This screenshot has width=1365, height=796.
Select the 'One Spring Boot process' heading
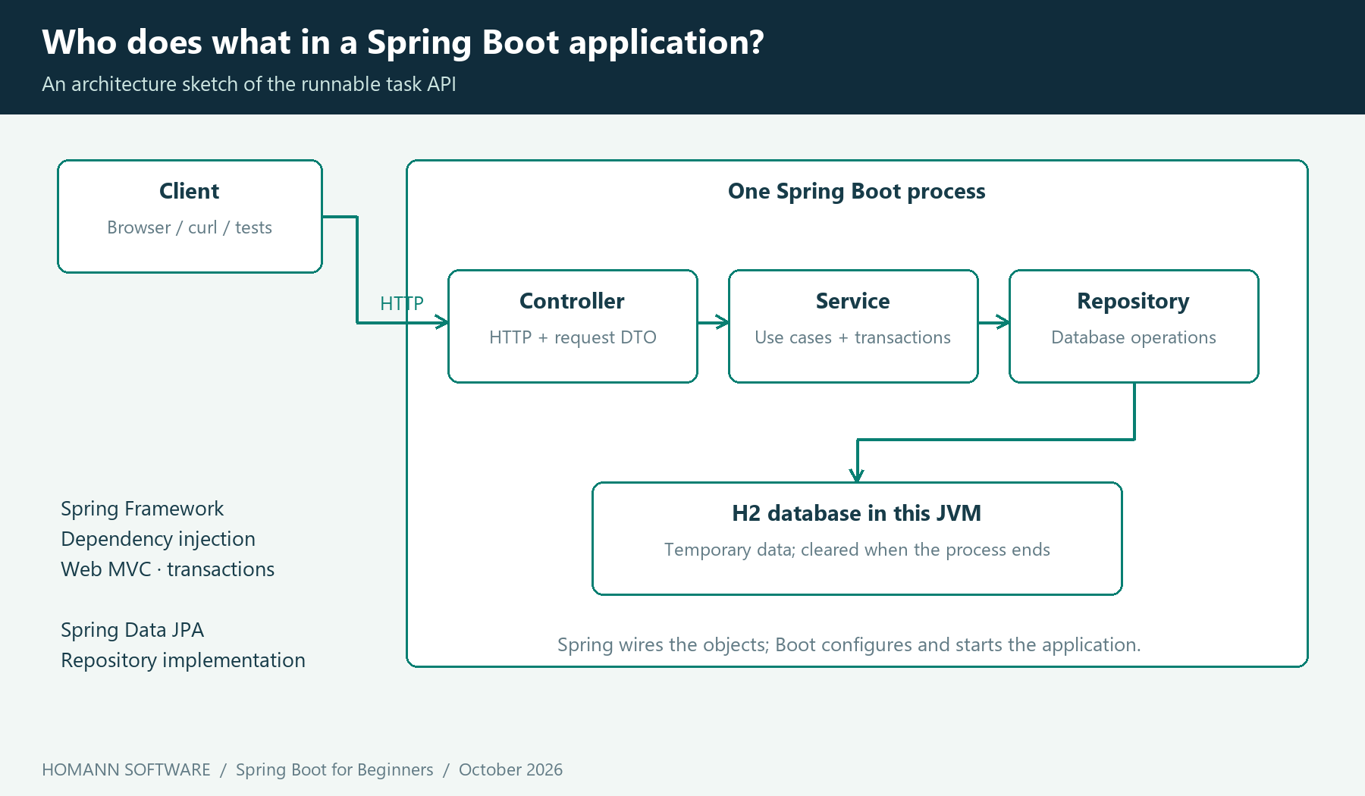857,191
